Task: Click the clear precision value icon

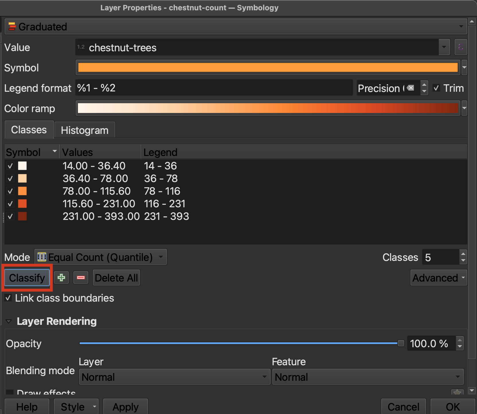Action: click(x=410, y=88)
